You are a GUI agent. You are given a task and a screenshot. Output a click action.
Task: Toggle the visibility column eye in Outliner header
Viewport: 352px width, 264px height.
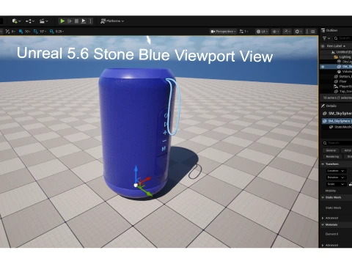pyautogui.click(x=323, y=46)
